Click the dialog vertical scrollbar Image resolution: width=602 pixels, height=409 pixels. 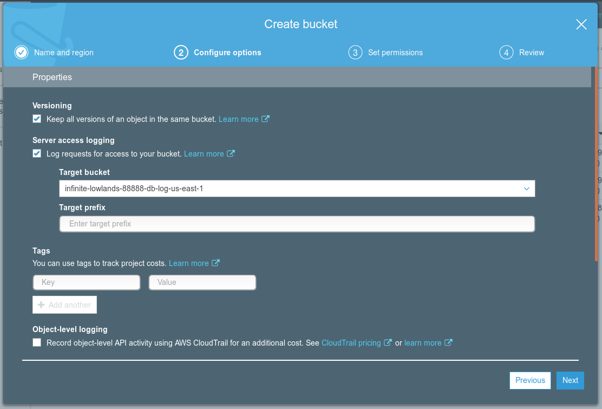coord(596,165)
